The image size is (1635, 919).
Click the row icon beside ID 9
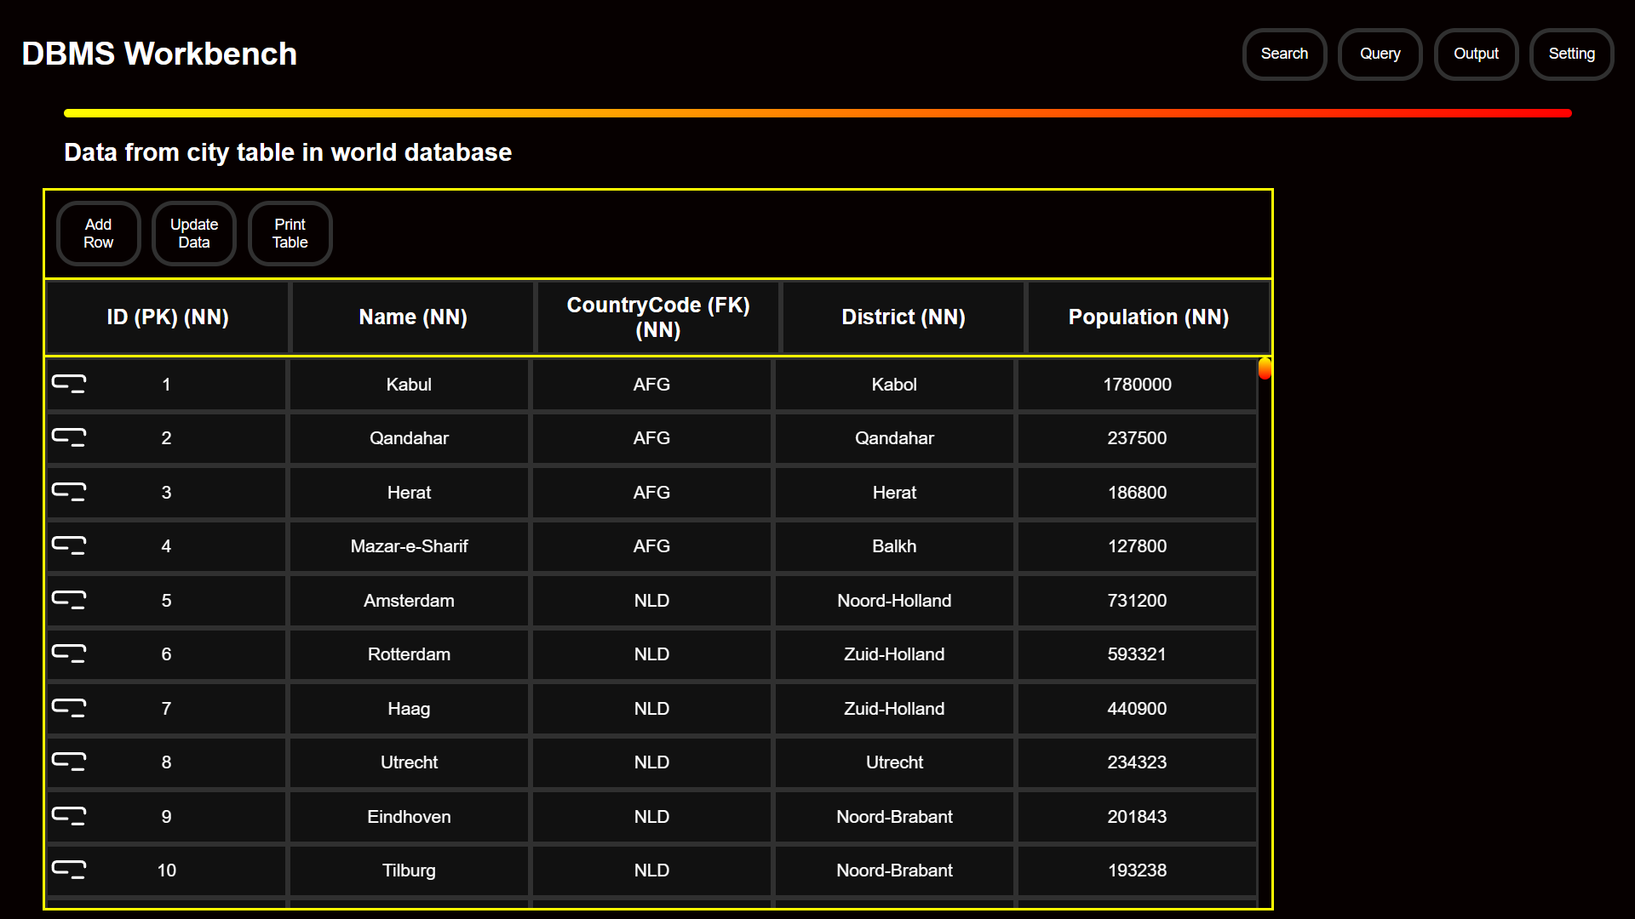[x=69, y=816]
